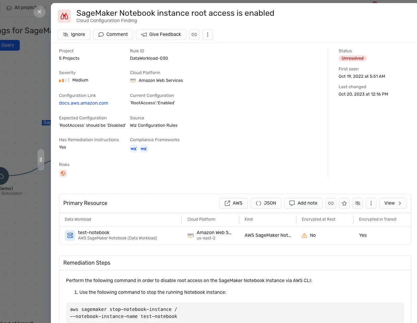Click the test-notebook data workload icon
Viewport: 417px width, 323px height.
point(70,235)
